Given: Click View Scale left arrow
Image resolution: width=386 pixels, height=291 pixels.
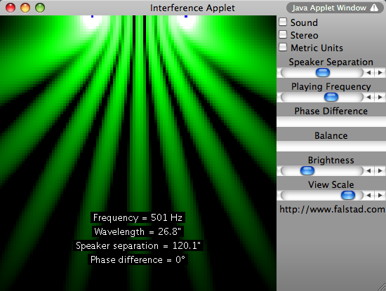Looking at the screenshot, I should tap(368, 196).
